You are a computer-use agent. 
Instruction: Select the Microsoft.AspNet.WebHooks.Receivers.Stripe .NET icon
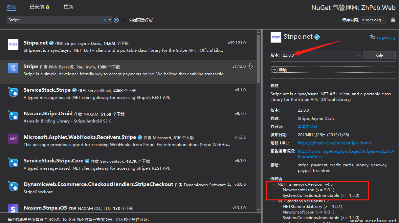pyautogui.click(x=13, y=139)
